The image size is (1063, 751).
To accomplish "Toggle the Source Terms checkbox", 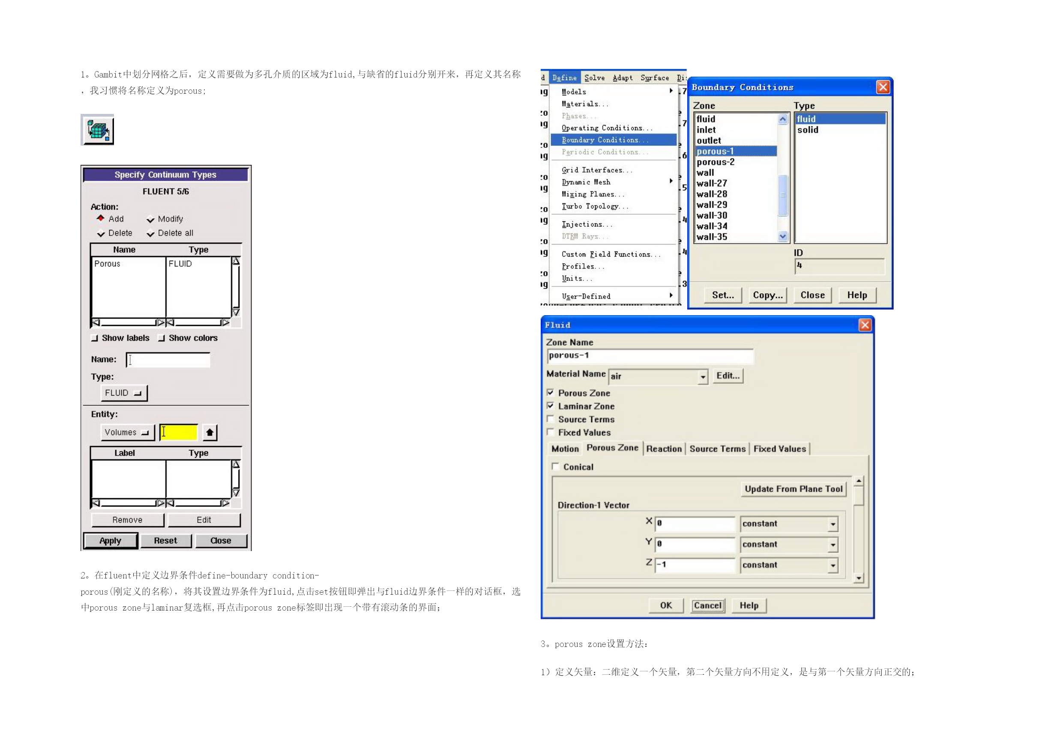I will click(550, 419).
